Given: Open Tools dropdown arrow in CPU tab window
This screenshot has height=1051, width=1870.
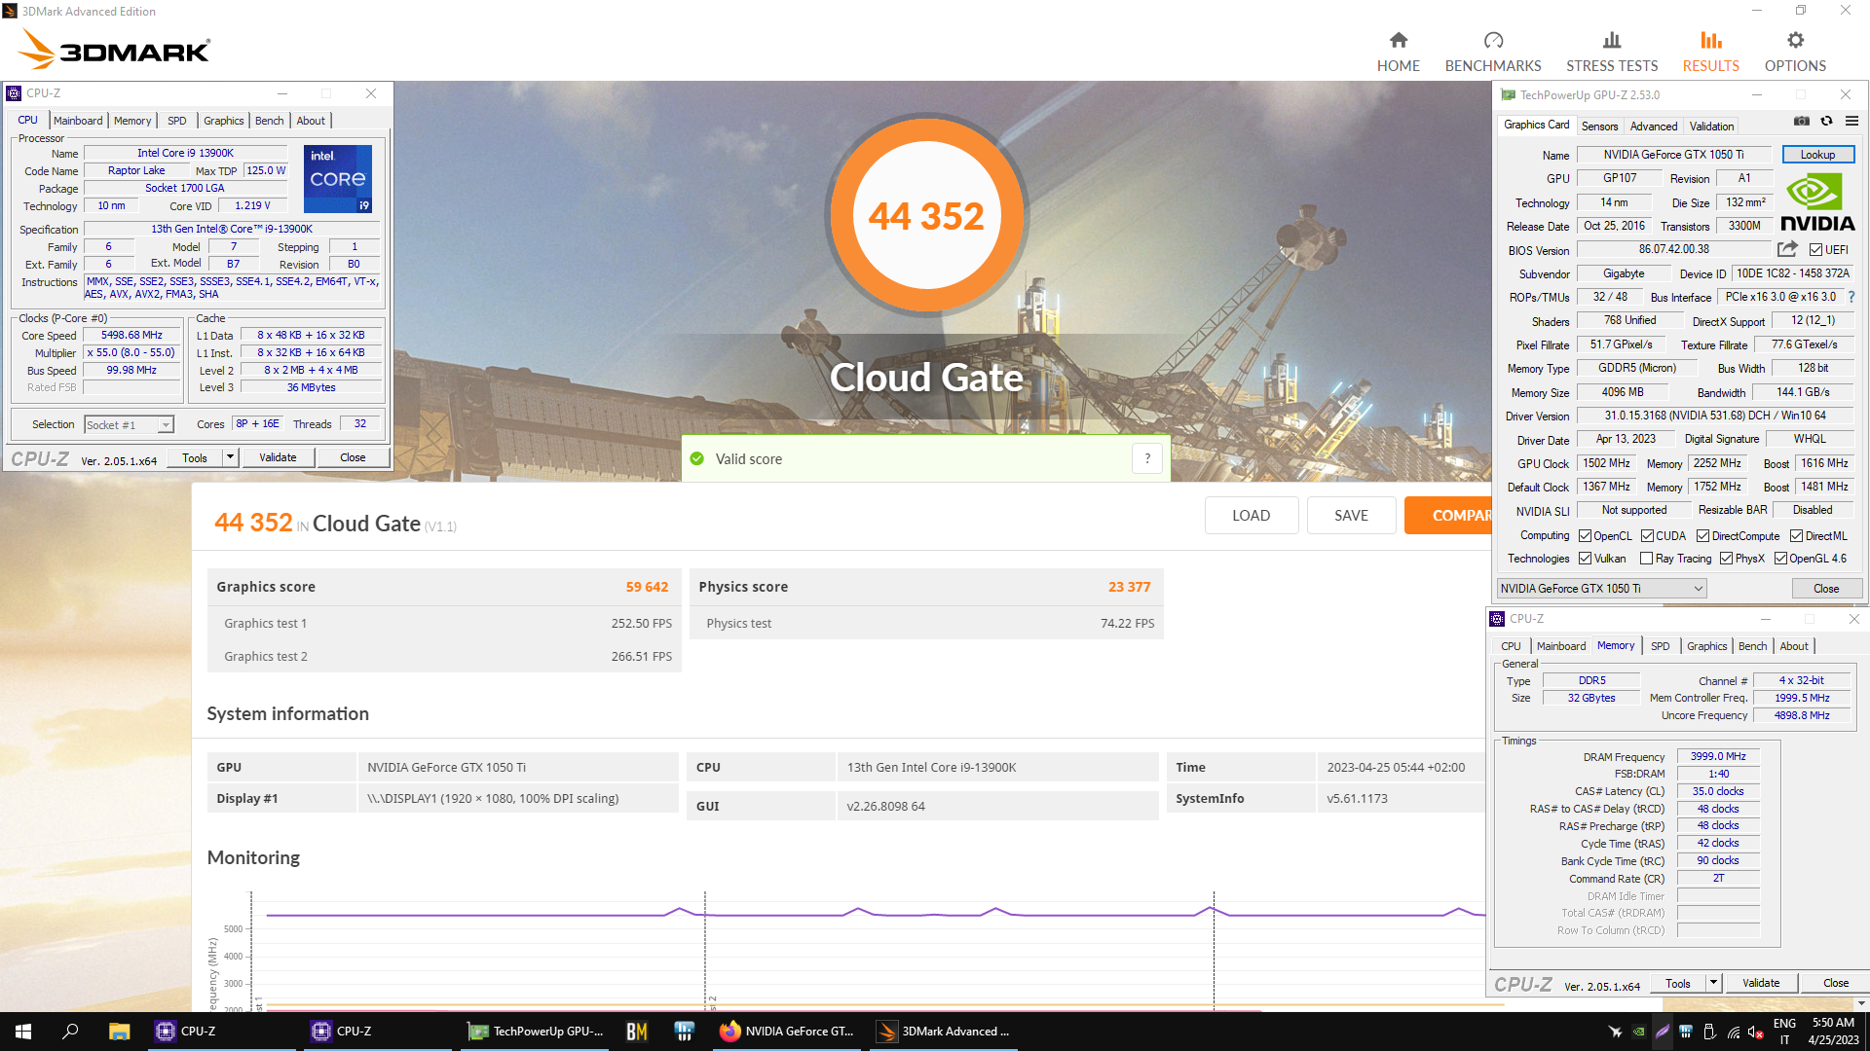Looking at the screenshot, I should (230, 457).
